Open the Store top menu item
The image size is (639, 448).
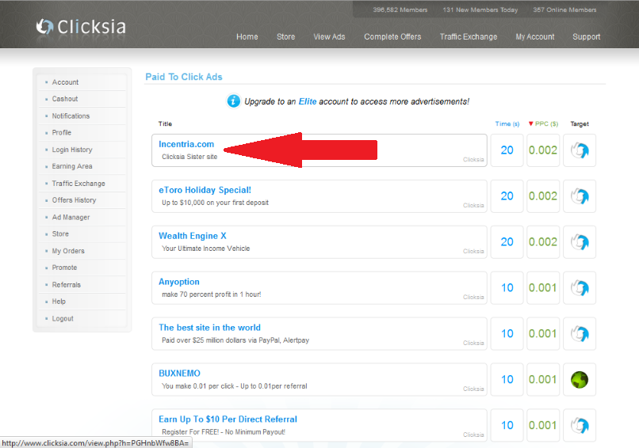[285, 36]
